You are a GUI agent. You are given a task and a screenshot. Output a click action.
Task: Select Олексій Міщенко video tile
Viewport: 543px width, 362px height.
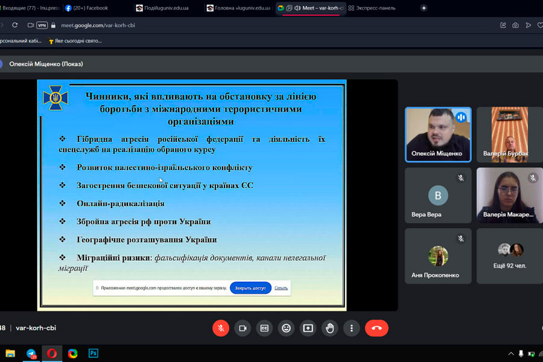[438, 135]
